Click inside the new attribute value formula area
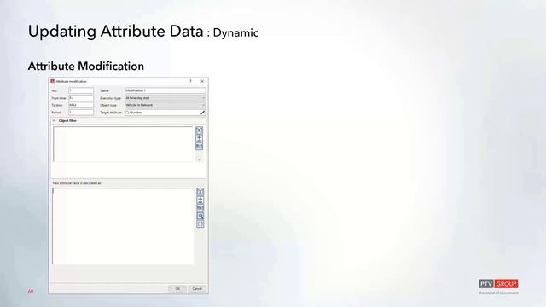The width and height of the screenshot is (546, 307). tap(123, 226)
